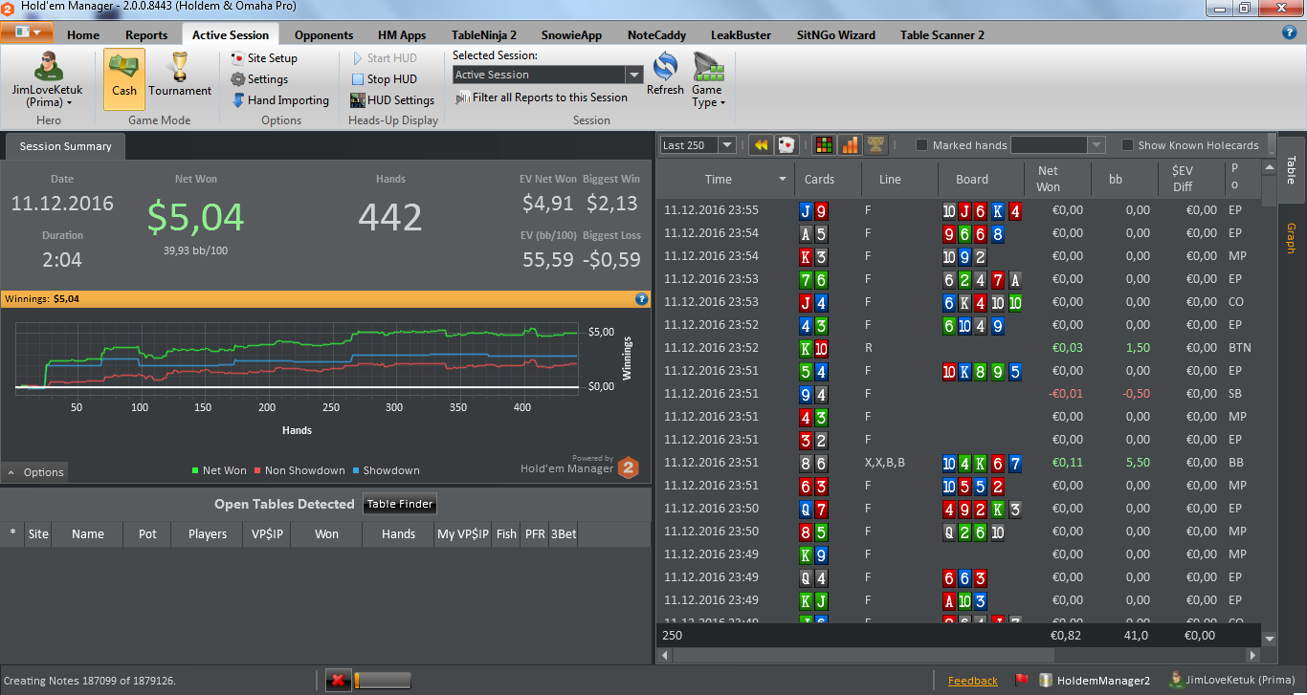Screen dimensions: 1307x695
Task: Open the HM Apps tab
Action: pyautogui.click(x=402, y=35)
